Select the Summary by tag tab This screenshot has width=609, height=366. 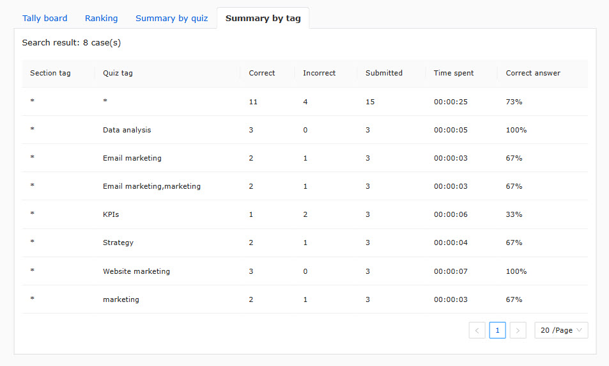(263, 19)
